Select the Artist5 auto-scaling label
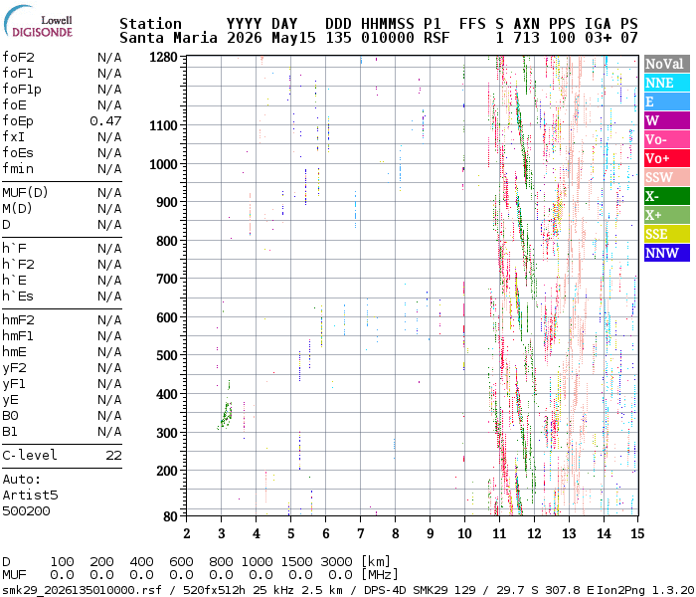Image resolution: width=696 pixels, height=597 pixels. (x=30, y=495)
